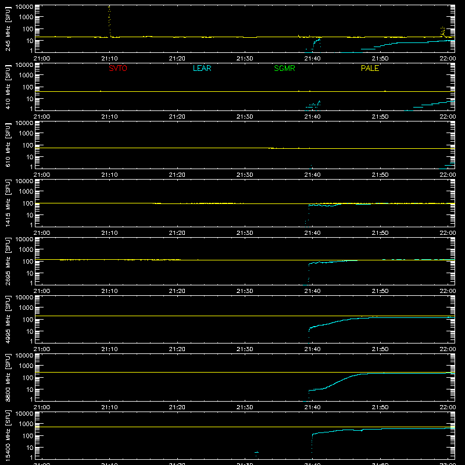Screen dimensions: 465x465
Task: Click 21:00 time label under 410 MHz plot
Action: (x=42, y=117)
